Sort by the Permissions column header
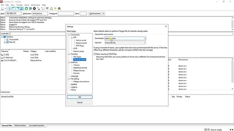Screen dimensions: 234x131 pyautogui.click(x=183, y=60)
